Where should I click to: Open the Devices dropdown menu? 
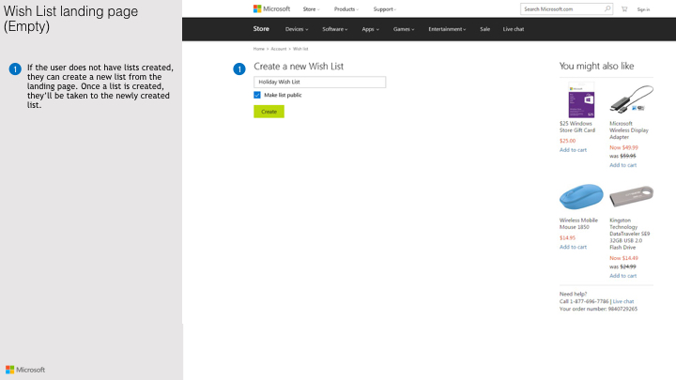click(297, 29)
